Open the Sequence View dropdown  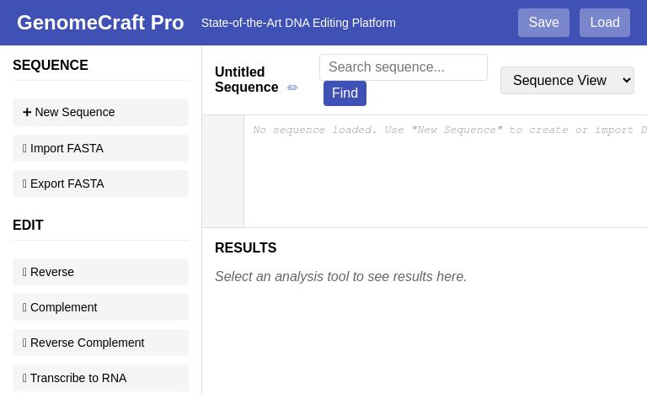click(567, 80)
